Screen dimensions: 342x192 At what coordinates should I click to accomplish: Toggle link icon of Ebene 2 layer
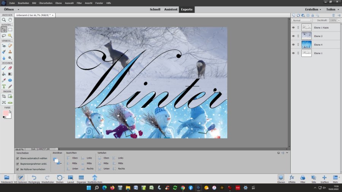tap(298, 36)
